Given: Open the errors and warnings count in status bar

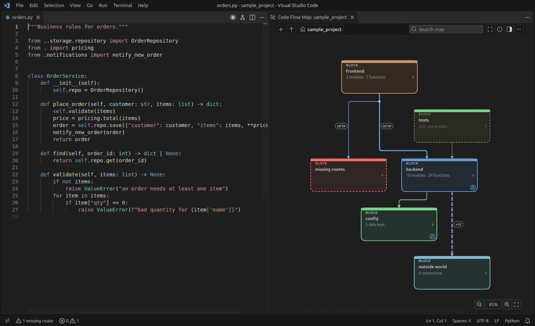Looking at the screenshot, I should (x=69, y=321).
